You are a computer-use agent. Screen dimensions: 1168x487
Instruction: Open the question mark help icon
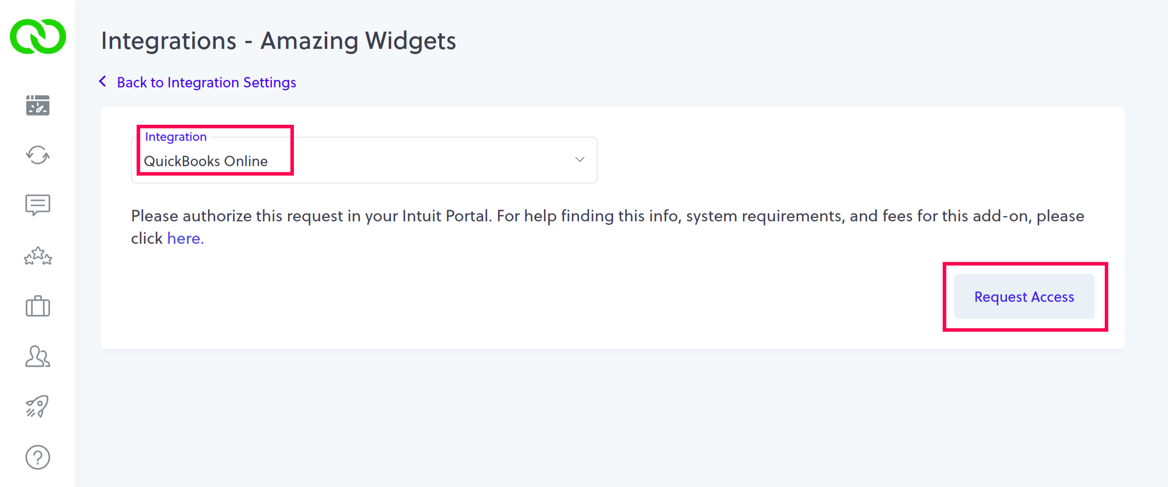point(38,457)
